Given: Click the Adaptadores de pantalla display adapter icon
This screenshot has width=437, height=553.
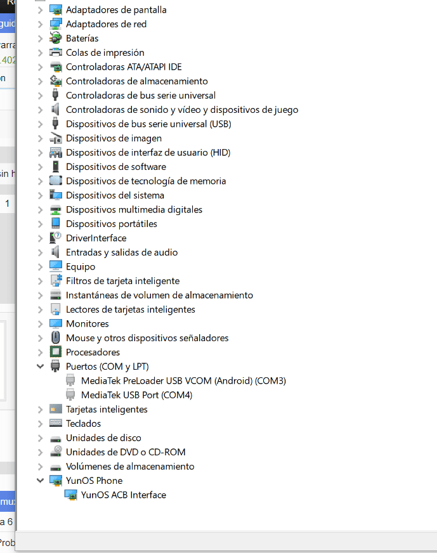Looking at the screenshot, I should point(55,10).
